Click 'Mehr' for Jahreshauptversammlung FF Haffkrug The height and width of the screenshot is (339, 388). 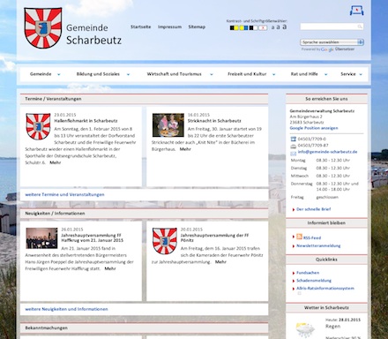pos(110,268)
